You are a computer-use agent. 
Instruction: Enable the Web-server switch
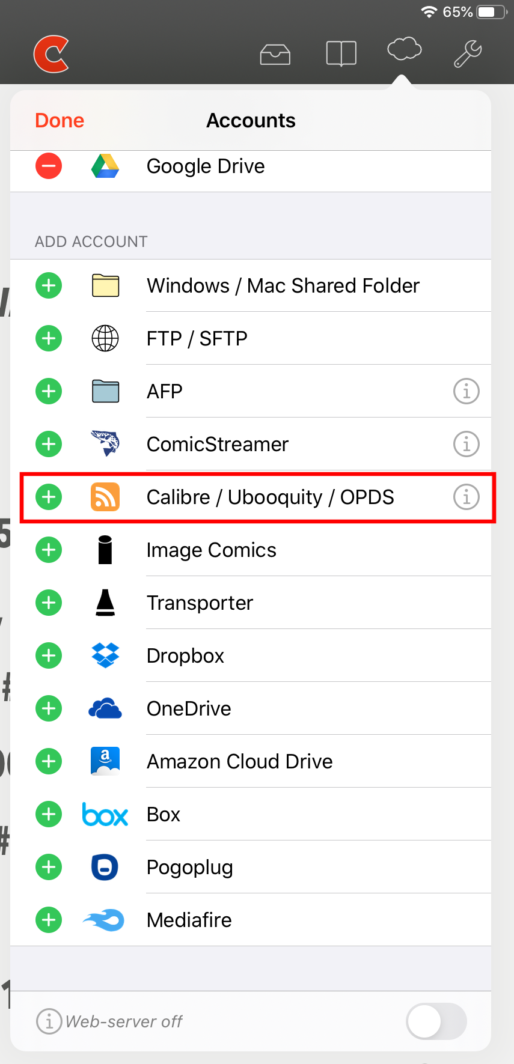pos(436,1021)
